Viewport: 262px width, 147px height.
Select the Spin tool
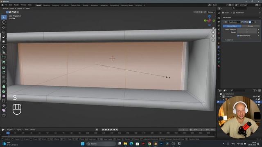tap(4, 91)
